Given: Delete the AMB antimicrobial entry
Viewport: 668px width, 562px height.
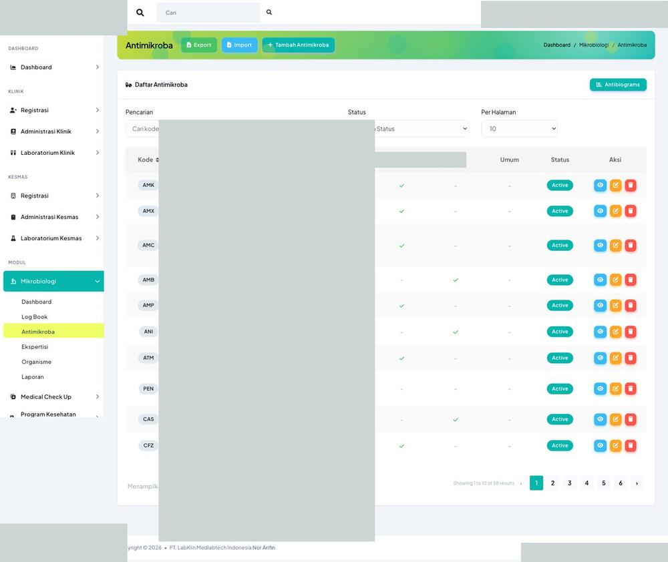Looking at the screenshot, I should (x=631, y=280).
